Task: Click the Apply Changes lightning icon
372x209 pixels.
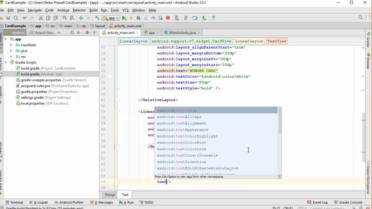Action: point(131,18)
